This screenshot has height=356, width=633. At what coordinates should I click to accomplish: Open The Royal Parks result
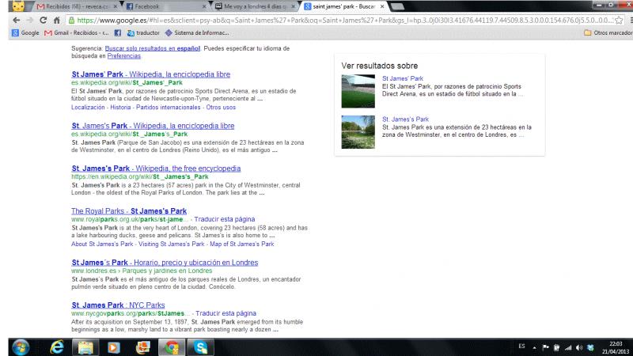pos(129,211)
